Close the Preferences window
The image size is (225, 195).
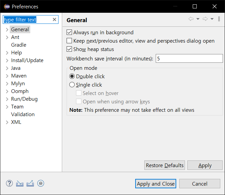(215, 6)
